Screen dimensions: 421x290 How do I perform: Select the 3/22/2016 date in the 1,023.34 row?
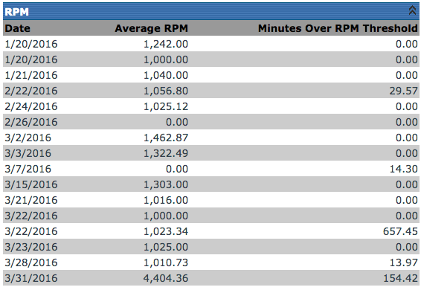pos(31,231)
